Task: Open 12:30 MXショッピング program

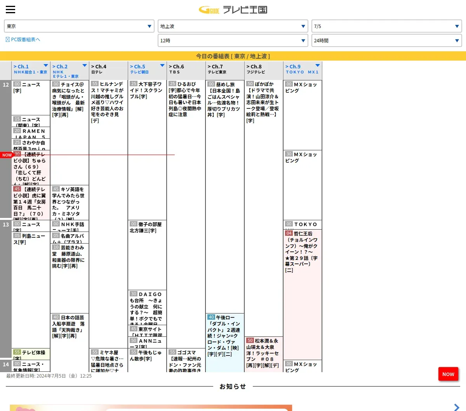Action: [x=303, y=185]
